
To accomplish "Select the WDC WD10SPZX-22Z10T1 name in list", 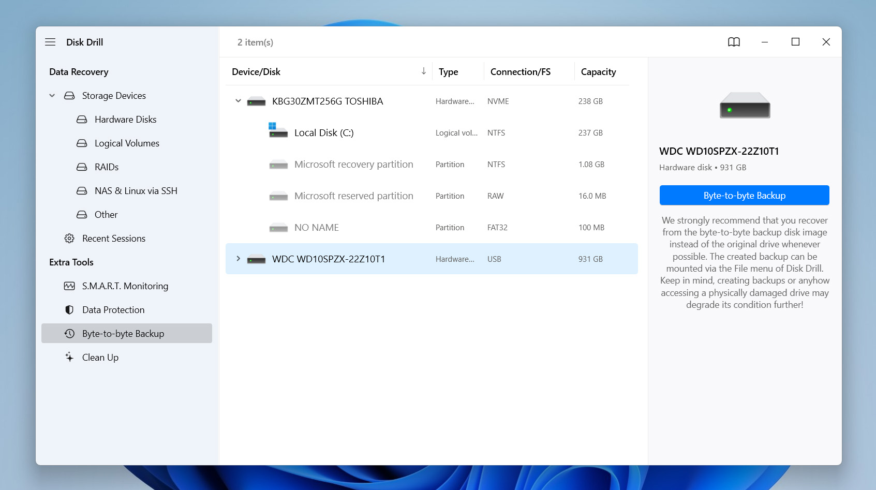I will 329,259.
